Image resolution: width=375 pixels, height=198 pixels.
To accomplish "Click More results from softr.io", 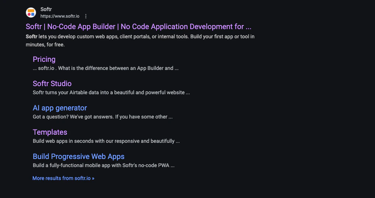I will [63, 178].
